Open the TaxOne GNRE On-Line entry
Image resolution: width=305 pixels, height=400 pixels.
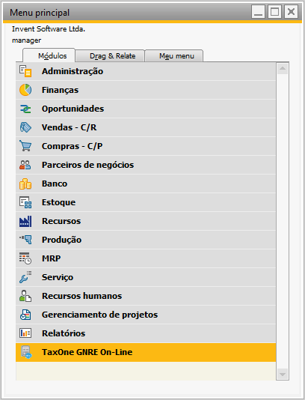(x=146, y=352)
